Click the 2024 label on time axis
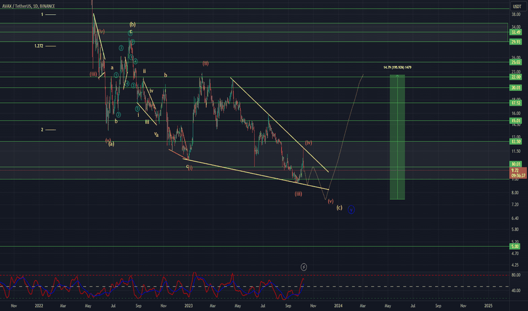The height and width of the screenshot is (311, 528). [338, 305]
